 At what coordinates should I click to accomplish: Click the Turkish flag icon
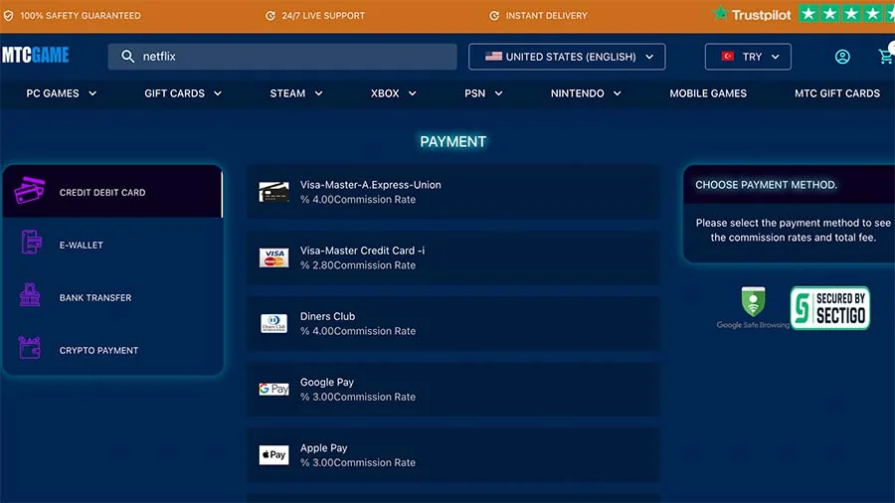tap(728, 57)
